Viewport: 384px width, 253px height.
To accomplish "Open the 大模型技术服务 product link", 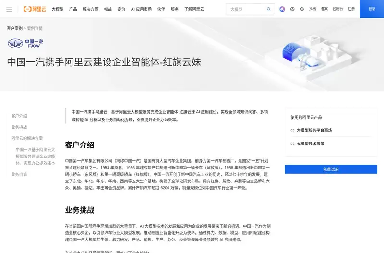I will (x=310, y=144).
